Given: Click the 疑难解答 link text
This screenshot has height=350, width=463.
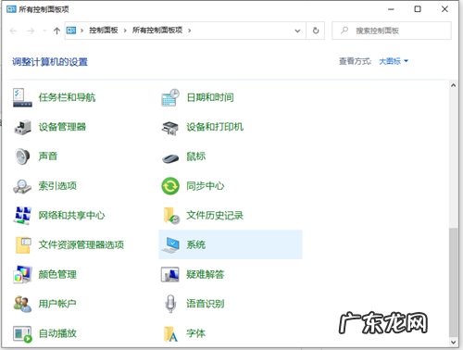Looking at the screenshot, I should tap(206, 274).
